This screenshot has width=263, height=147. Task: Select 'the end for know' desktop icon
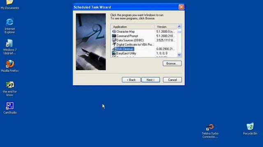click(10, 89)
